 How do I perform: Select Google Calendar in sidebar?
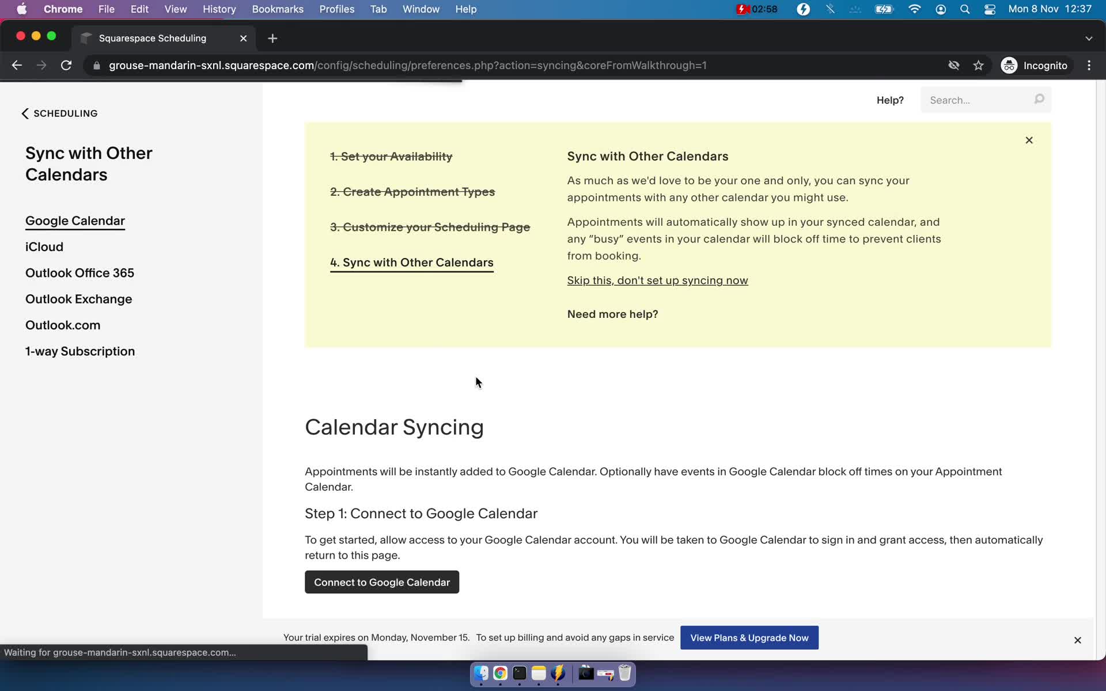75,221
